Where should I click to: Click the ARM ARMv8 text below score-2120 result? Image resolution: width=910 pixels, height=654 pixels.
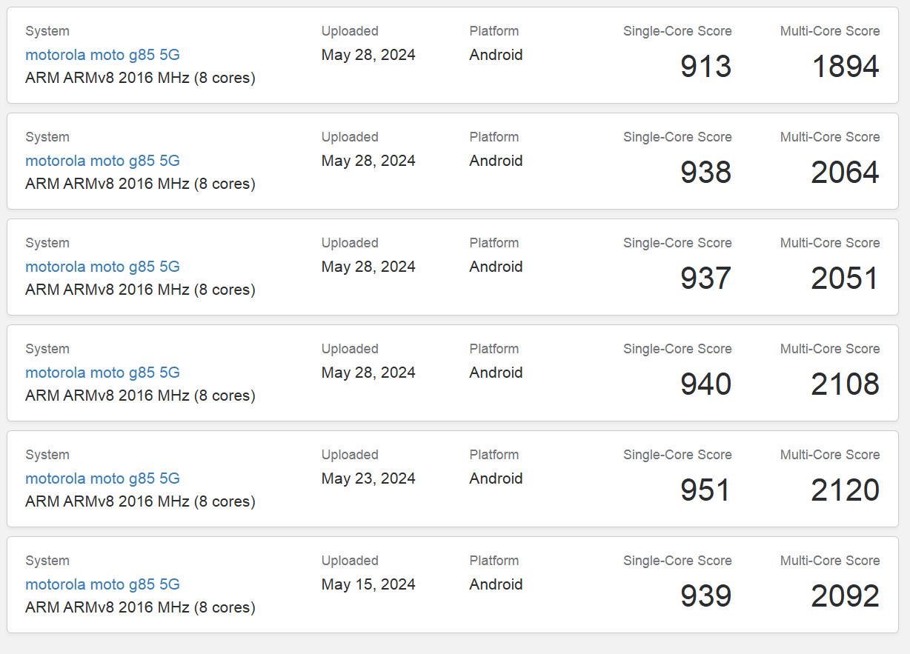click(140, 501)
